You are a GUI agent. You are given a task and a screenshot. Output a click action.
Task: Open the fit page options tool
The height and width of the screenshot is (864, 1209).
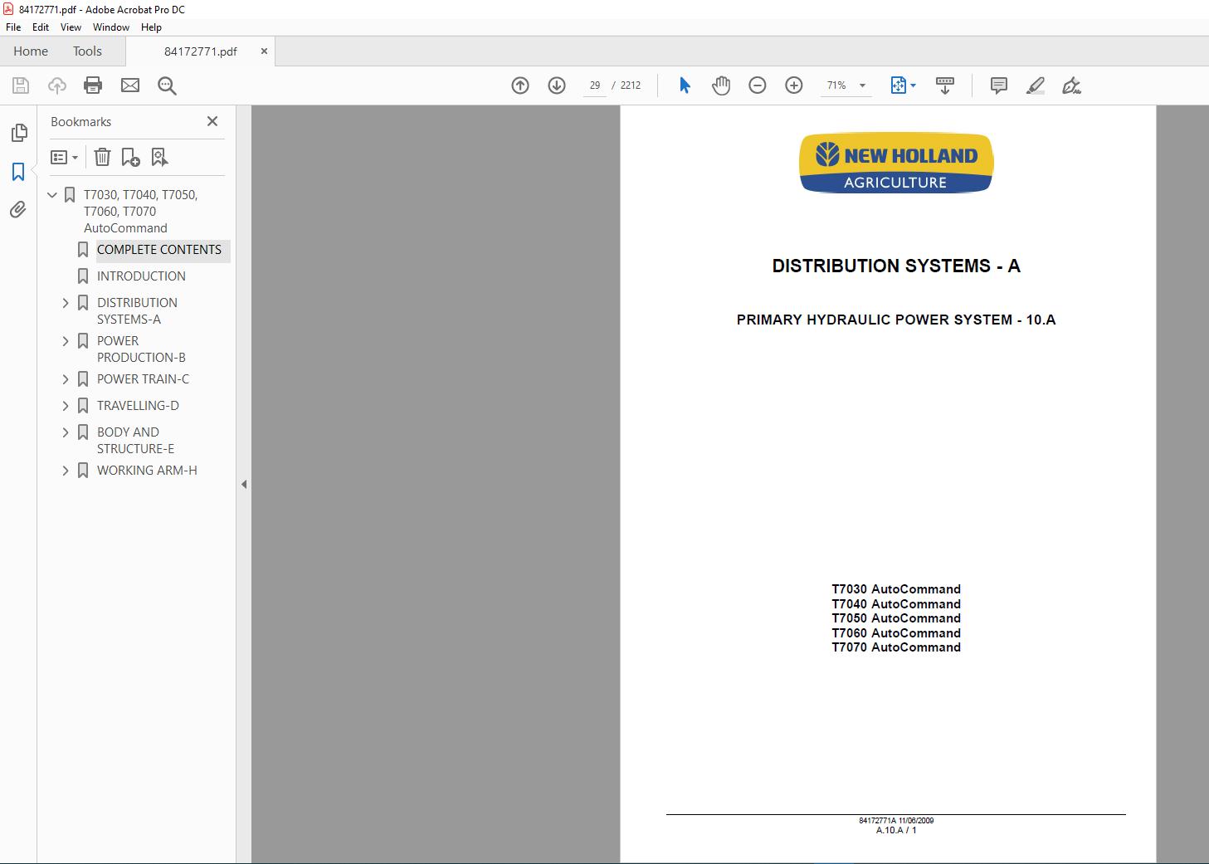(903, 85)
